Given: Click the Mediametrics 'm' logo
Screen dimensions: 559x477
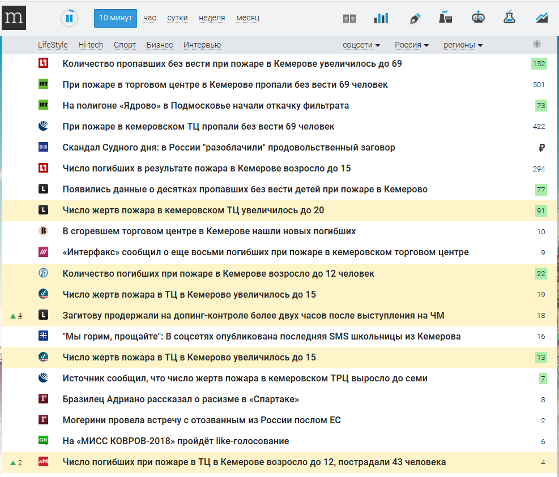Looking at the screenshot, I should coord(14,18).
